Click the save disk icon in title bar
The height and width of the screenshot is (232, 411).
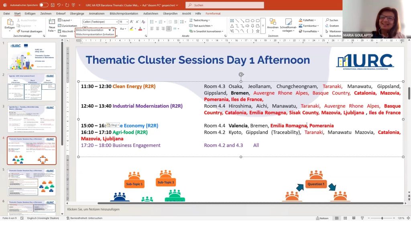(52, 5)
